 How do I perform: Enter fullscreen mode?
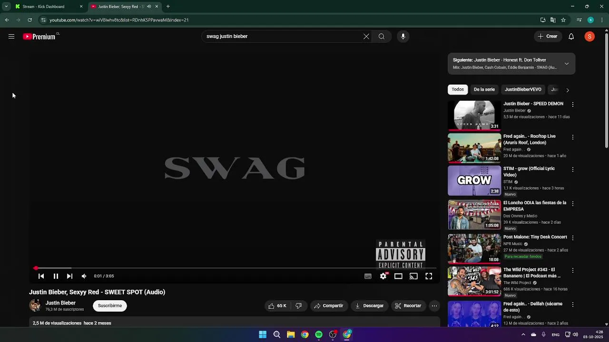[429, 276]
